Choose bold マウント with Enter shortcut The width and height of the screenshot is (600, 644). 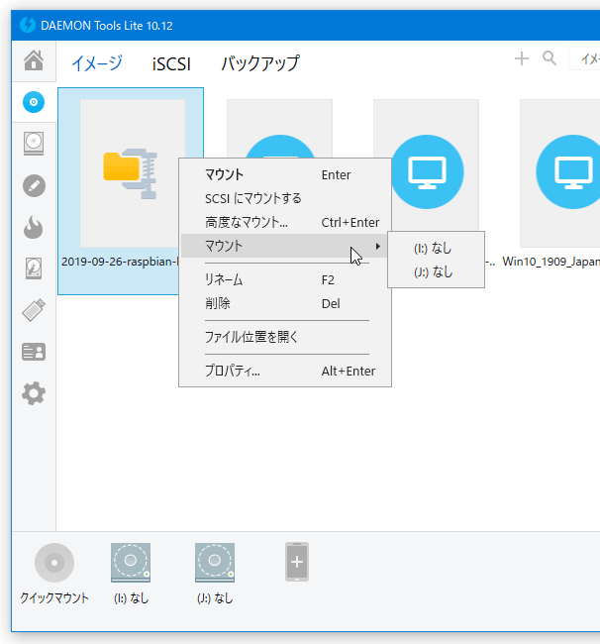[285, 174]
